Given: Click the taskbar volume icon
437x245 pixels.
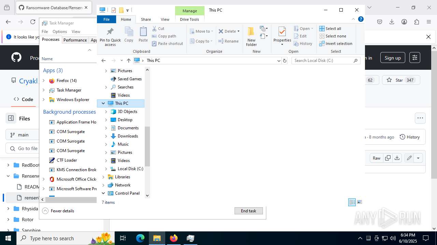Looking at the screenshot, I should (x=393, y=238).
